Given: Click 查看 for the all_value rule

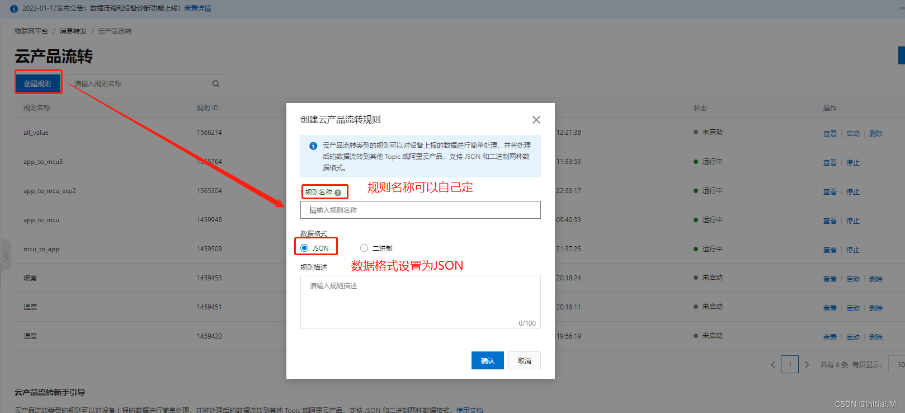Looking at the screenshot, I should (830, 133).
